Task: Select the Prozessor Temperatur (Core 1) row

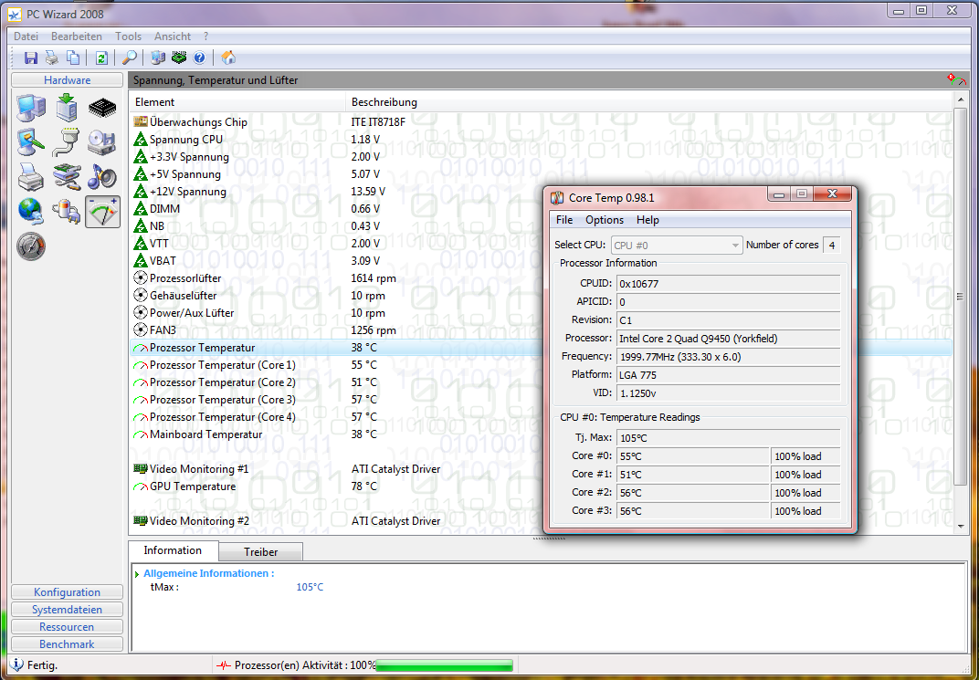Action: coord(541,365)
